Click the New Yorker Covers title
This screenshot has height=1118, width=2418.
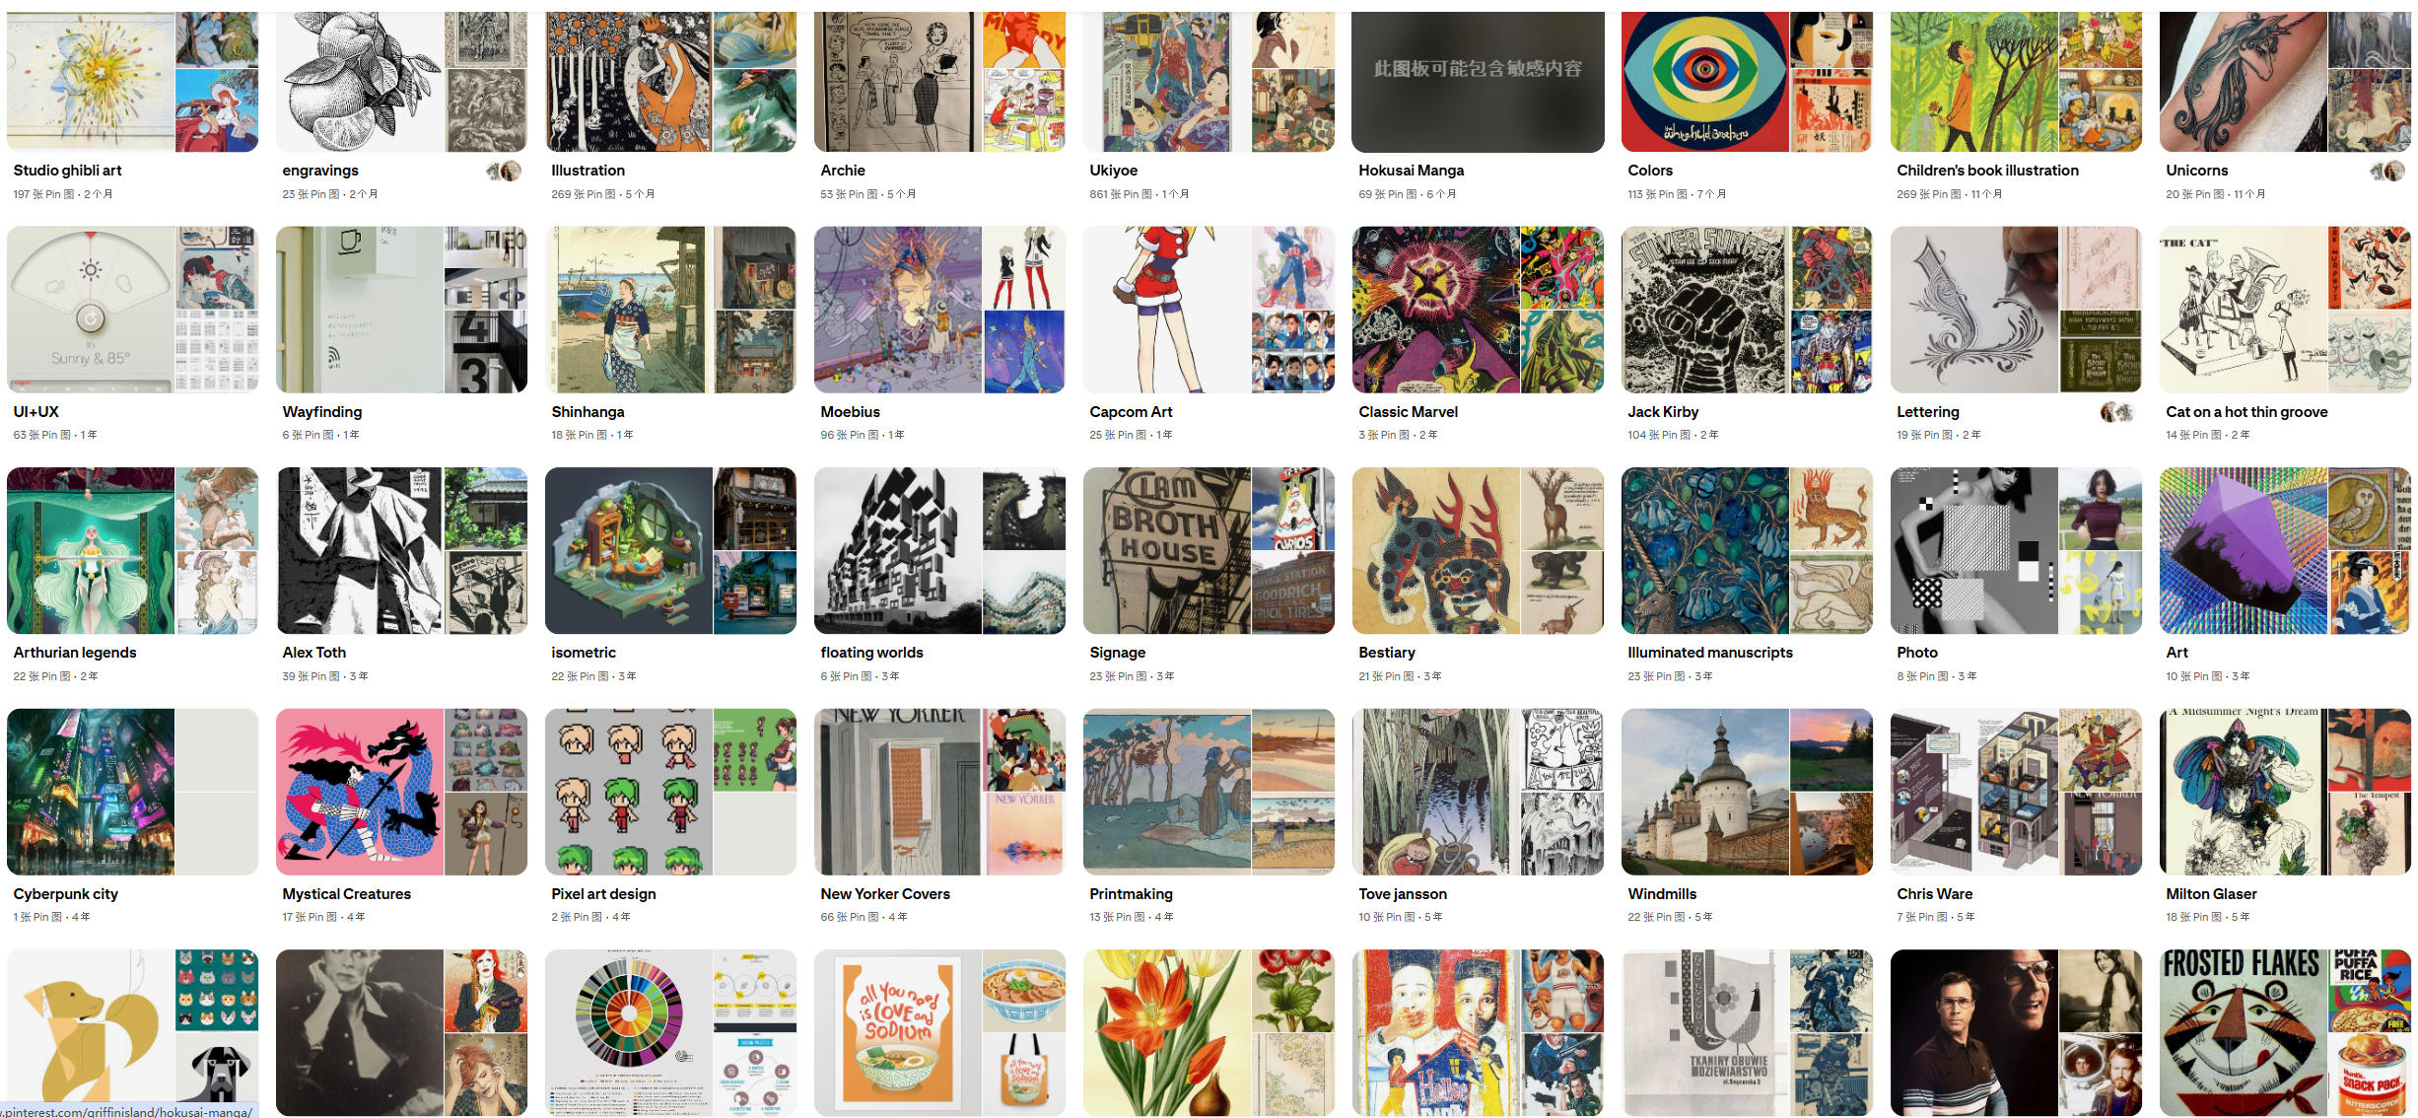point(885,894)
